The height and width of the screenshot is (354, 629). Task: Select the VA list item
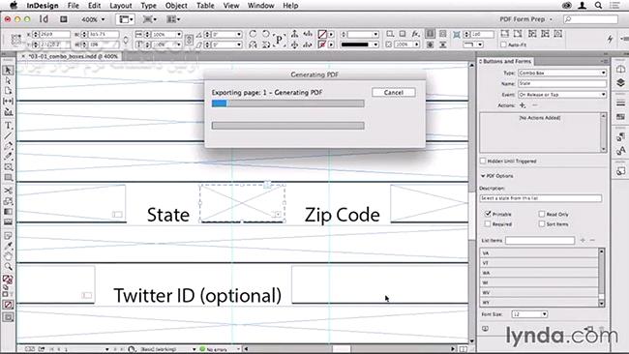[x=539, y=253]
